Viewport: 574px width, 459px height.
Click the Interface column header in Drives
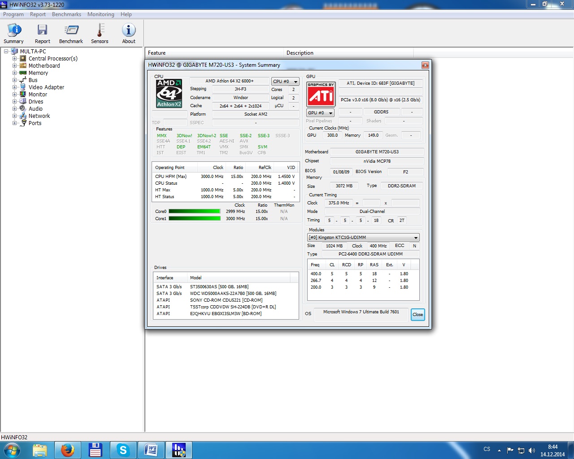coord(170,277)
